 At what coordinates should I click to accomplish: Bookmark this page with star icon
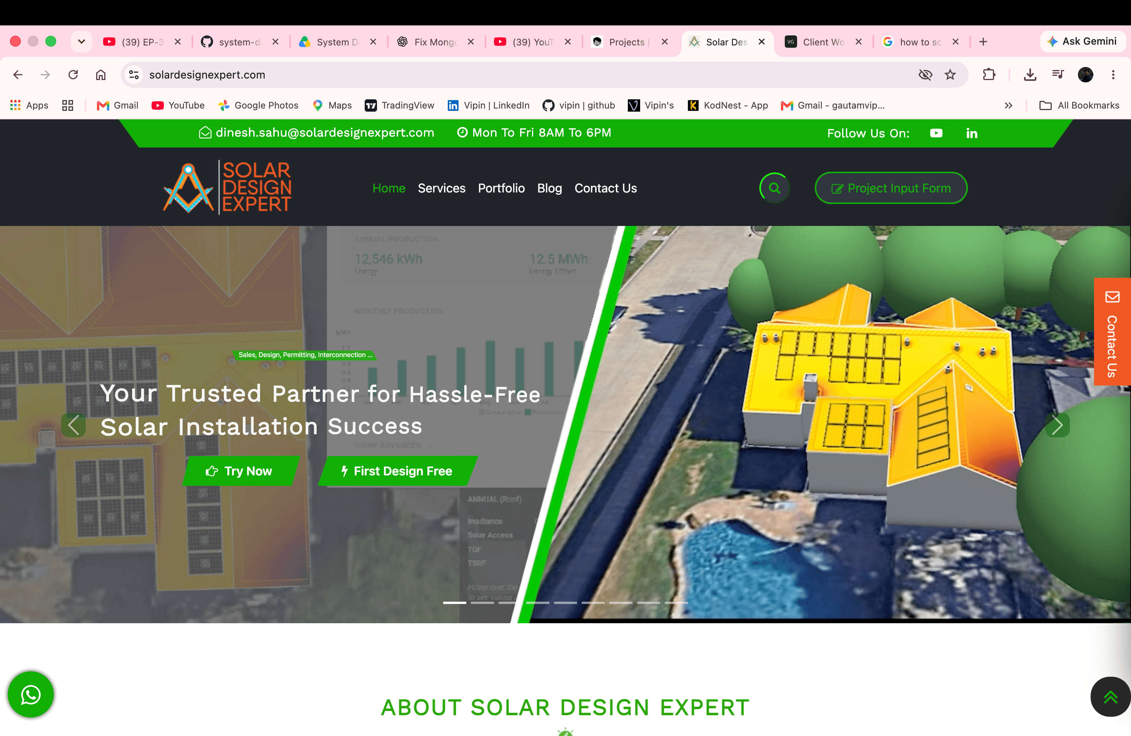950,75
